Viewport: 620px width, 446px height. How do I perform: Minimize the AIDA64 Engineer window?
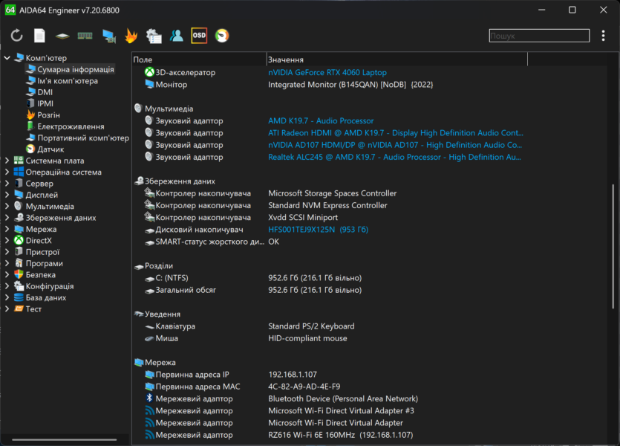[x=541, y=10]
